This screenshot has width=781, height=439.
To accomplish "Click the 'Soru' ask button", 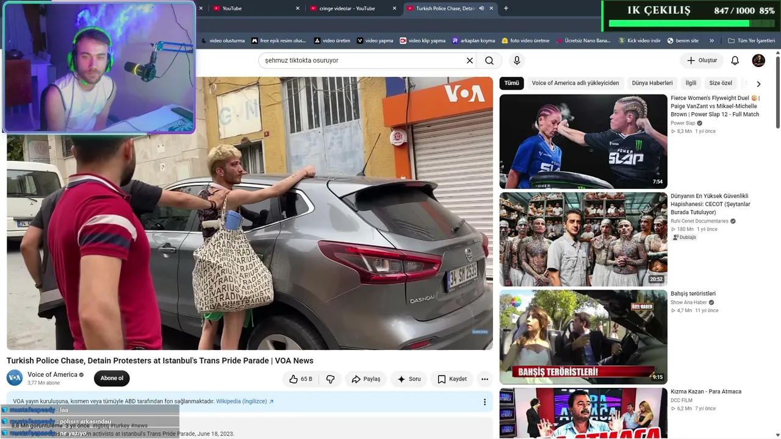I will click(409, 379).
